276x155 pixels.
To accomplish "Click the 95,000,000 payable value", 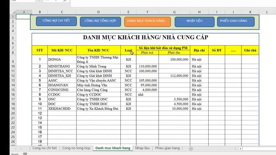I will 147,85.
